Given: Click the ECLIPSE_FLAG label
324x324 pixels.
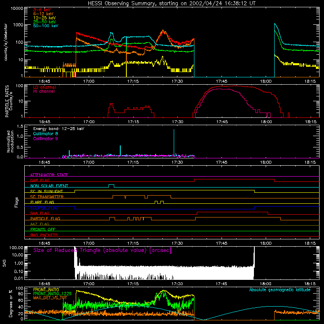Looking at the screenshot, I should 44,208.
